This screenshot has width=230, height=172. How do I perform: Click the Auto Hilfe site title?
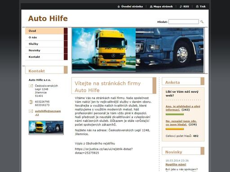click(x=48, y=18)
